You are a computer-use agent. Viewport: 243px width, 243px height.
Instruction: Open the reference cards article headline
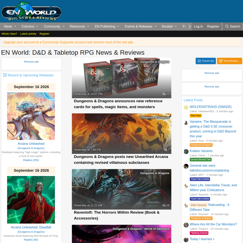pos(118,104)
